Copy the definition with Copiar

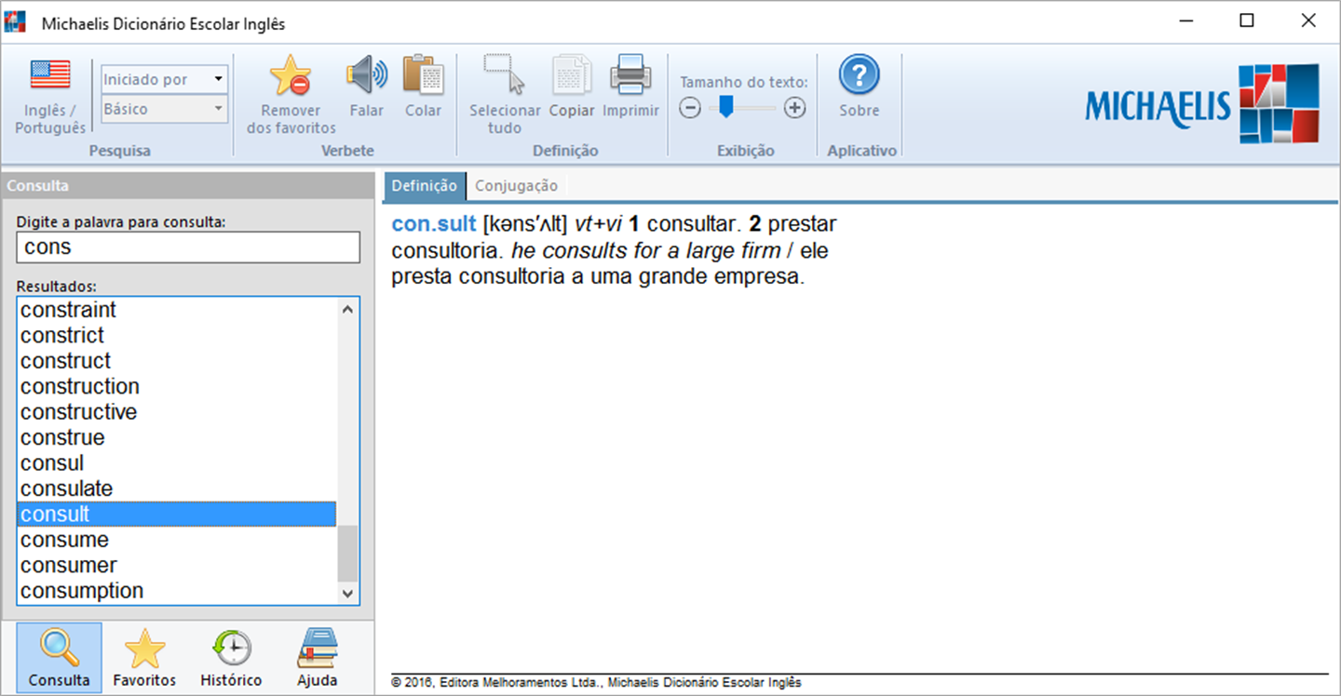(572, 87)
